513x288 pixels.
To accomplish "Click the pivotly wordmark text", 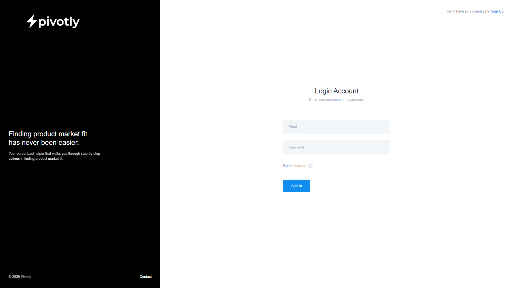I will (x=59, y=22).
